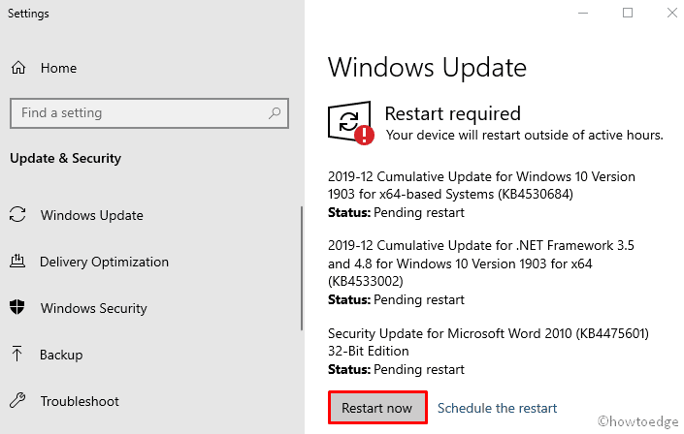
Task: Click the Restart required heading
Action: point(452,113)
